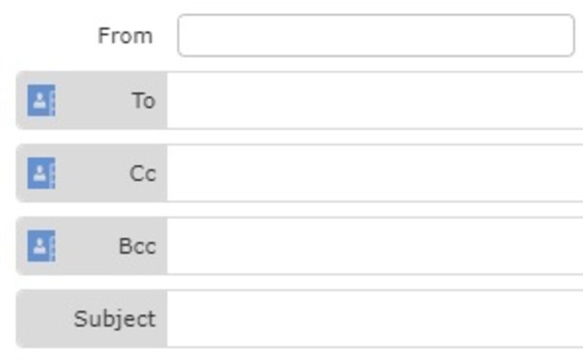Pick Bcc recipients via contacts icon
Viewport: 583px width, 360px height.
click(x=42, y=246)
